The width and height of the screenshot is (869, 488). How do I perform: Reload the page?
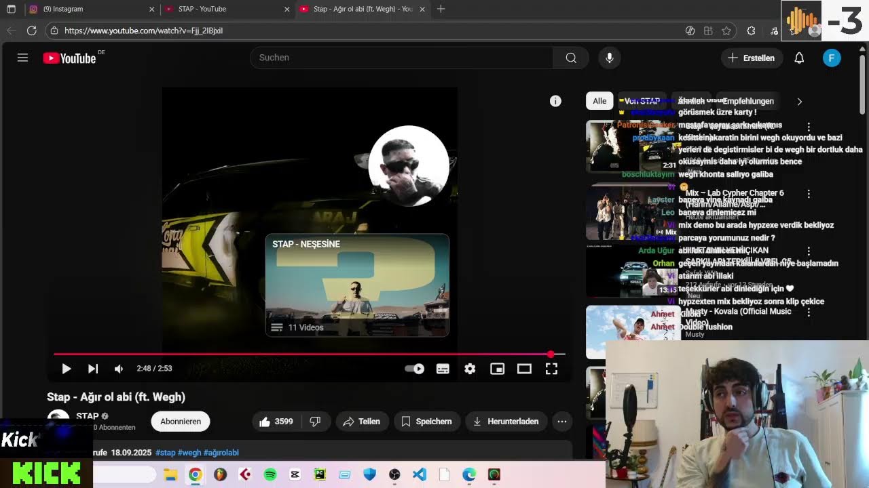coord(31,30)
